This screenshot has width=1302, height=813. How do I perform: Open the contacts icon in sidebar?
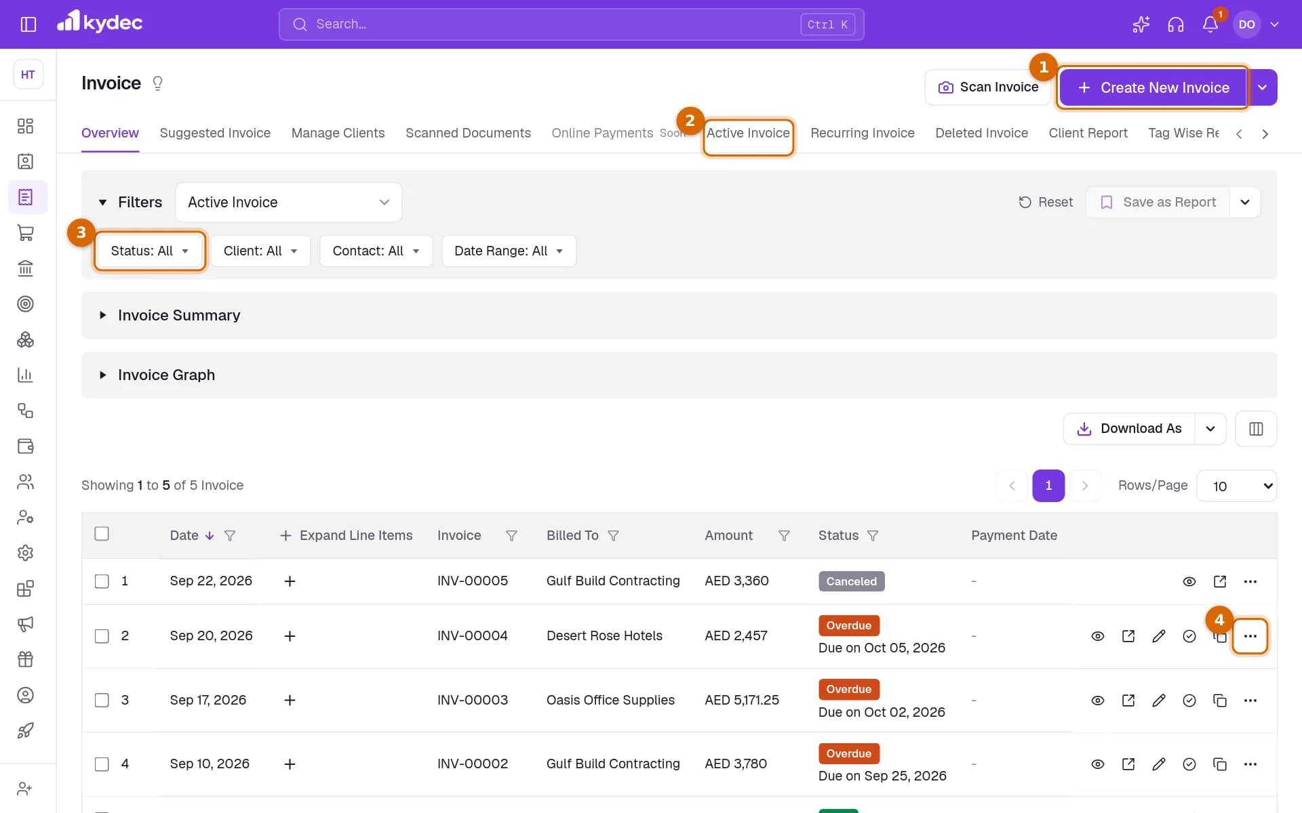pos(25,161)
